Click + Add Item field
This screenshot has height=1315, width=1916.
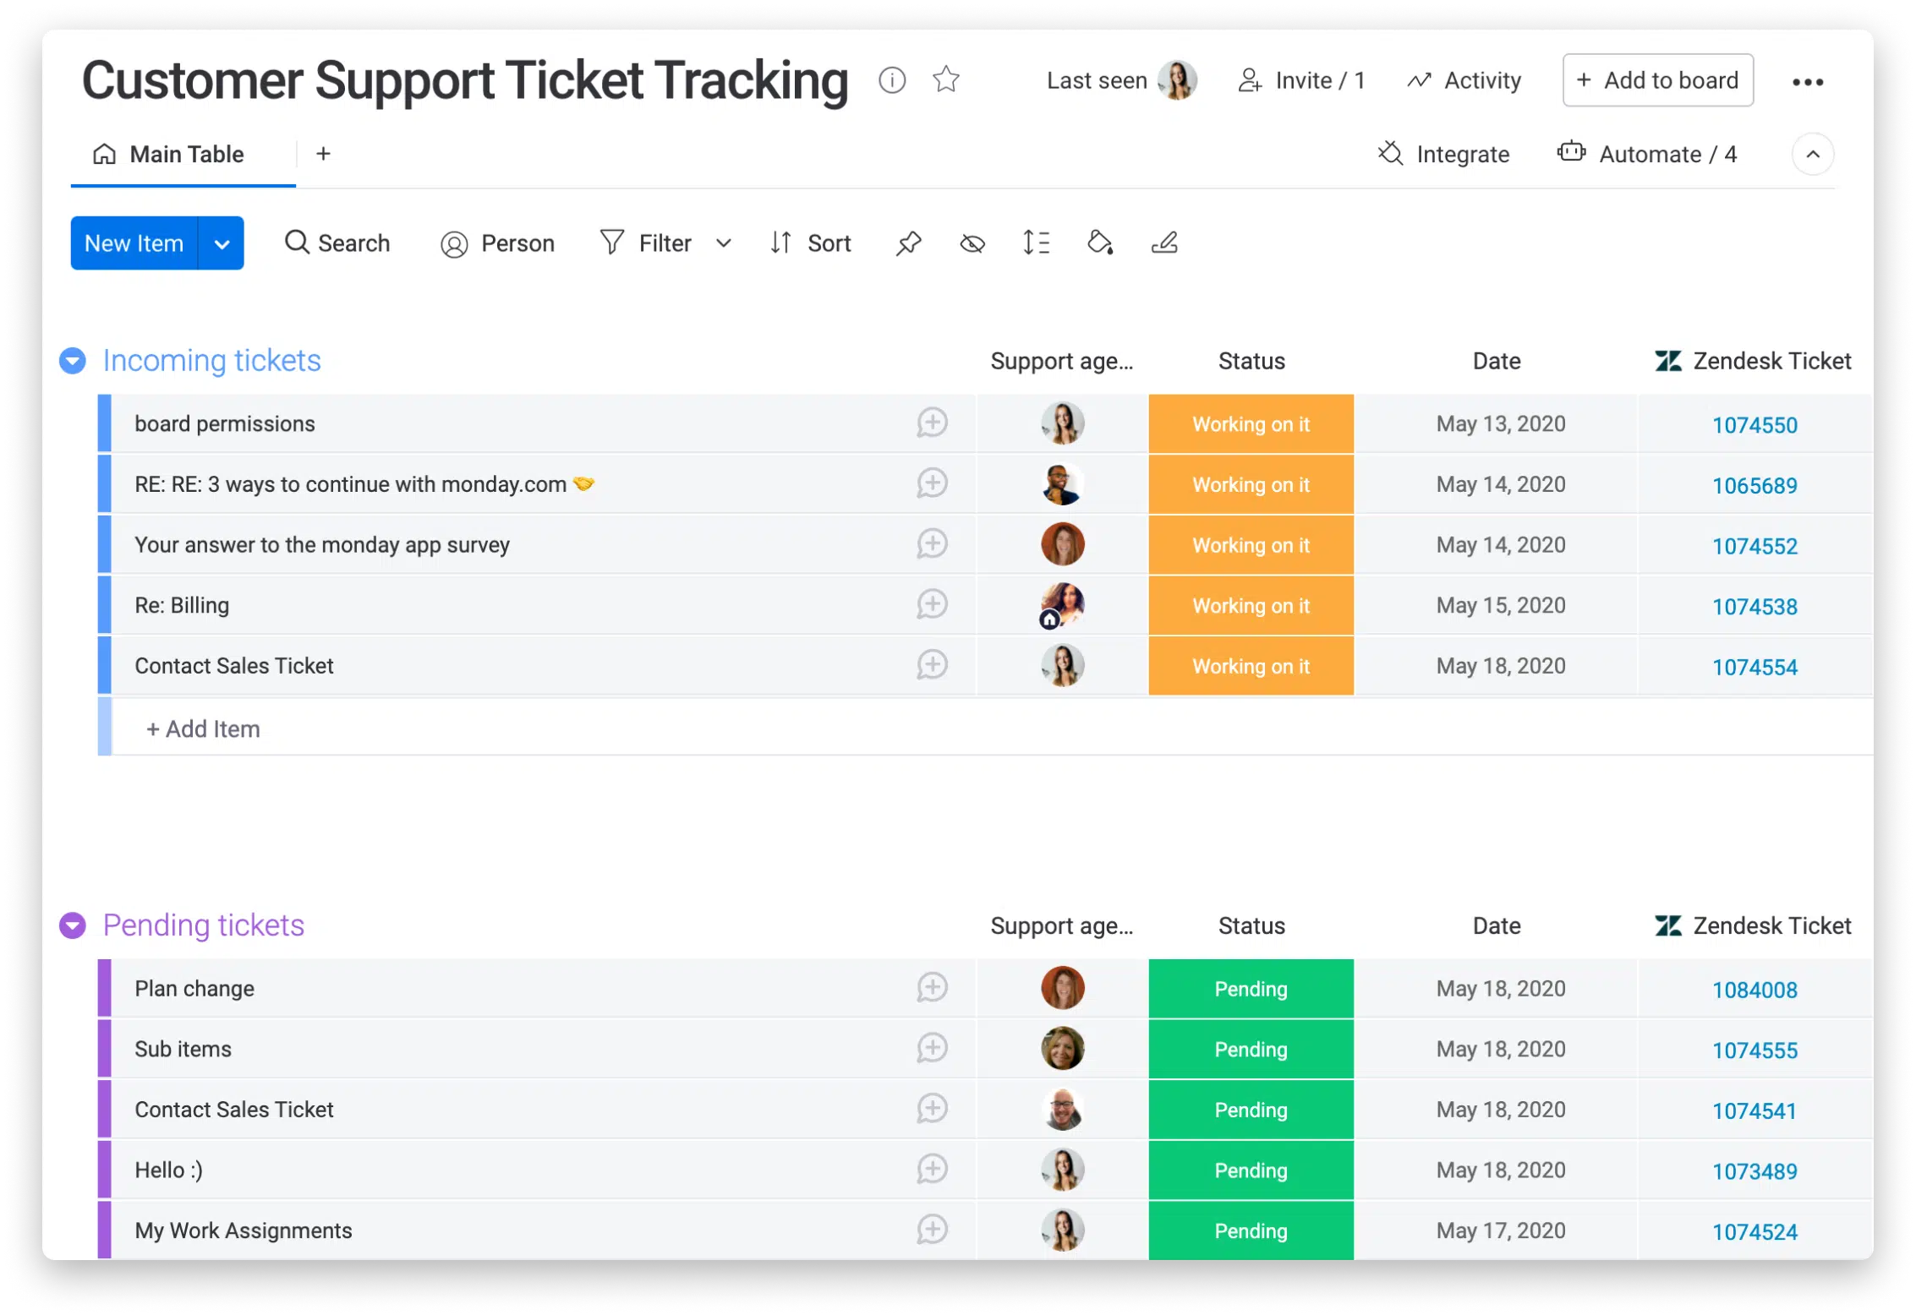(x=991, y=728)
